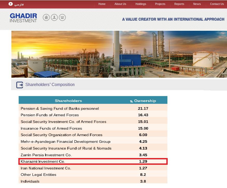Select the 15.01 ownership value
The image size is (227, 188).
143,122
